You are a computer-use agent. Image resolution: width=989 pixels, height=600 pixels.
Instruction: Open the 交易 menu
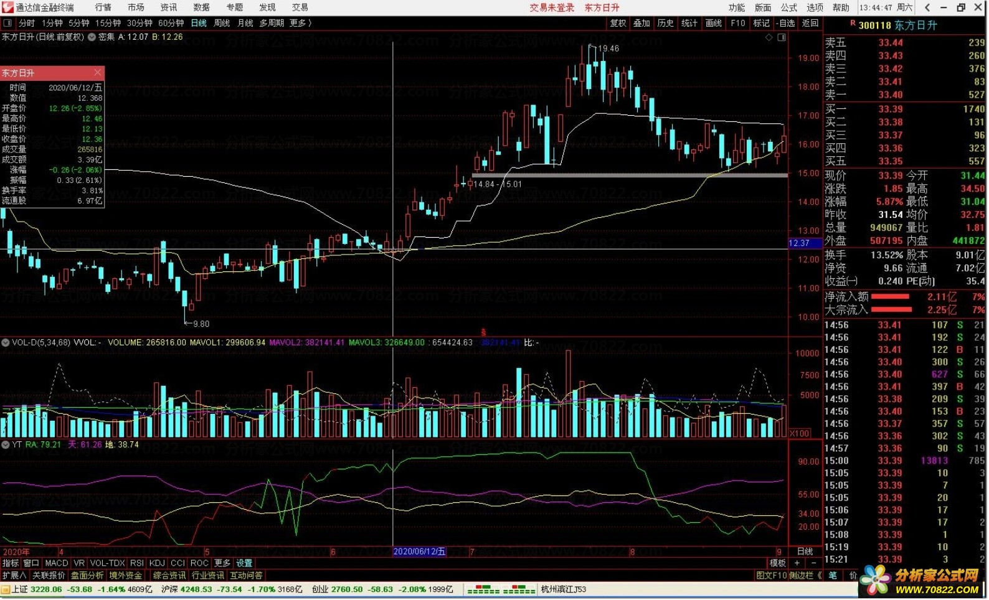click(x=300, y=7)
